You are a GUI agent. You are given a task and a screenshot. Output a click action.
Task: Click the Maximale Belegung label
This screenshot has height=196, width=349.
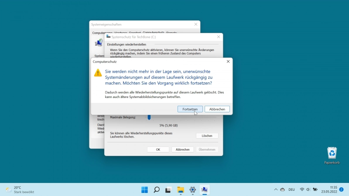pos(123,117)
